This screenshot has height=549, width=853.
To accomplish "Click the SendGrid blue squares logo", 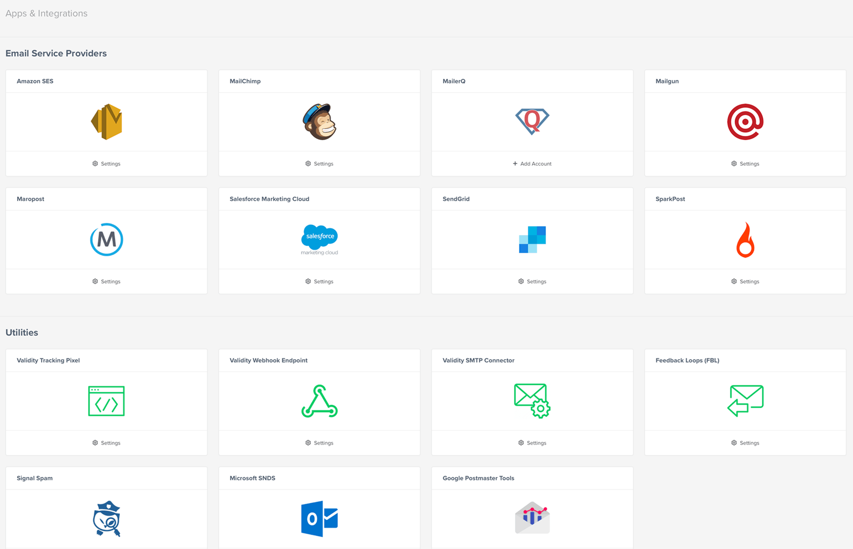I will tap(532, 239).
